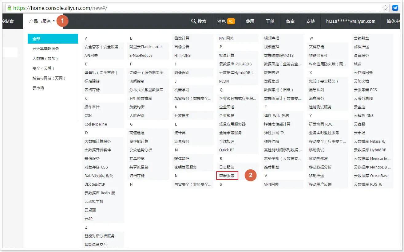Click the blue W browser extension icon
404x252 pixels.
(395, 8)
